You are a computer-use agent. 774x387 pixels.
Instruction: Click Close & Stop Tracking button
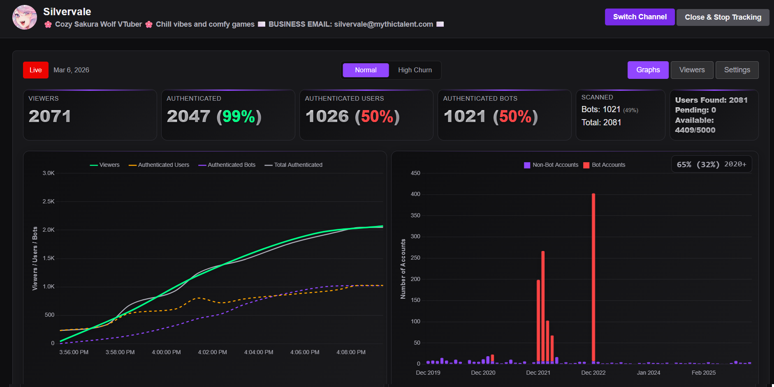[x=723, y=17]
